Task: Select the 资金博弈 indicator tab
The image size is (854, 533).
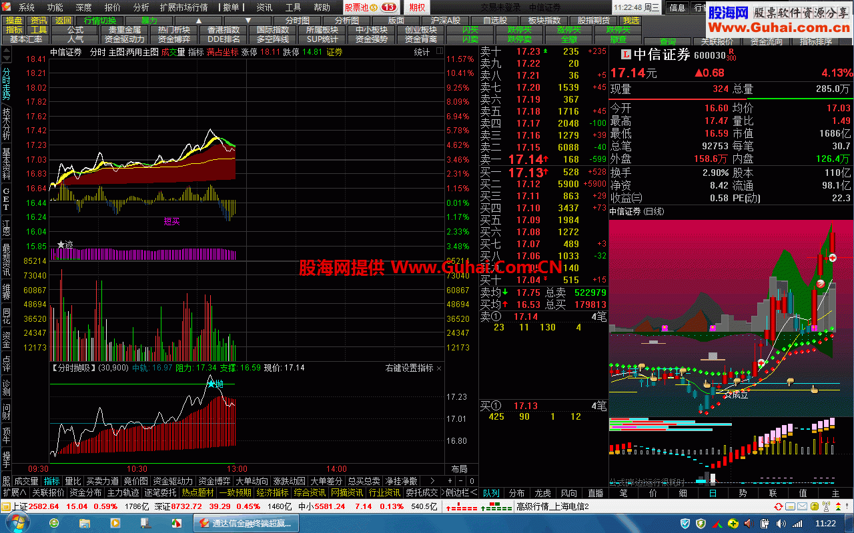Action: click(x=215, y=481)
